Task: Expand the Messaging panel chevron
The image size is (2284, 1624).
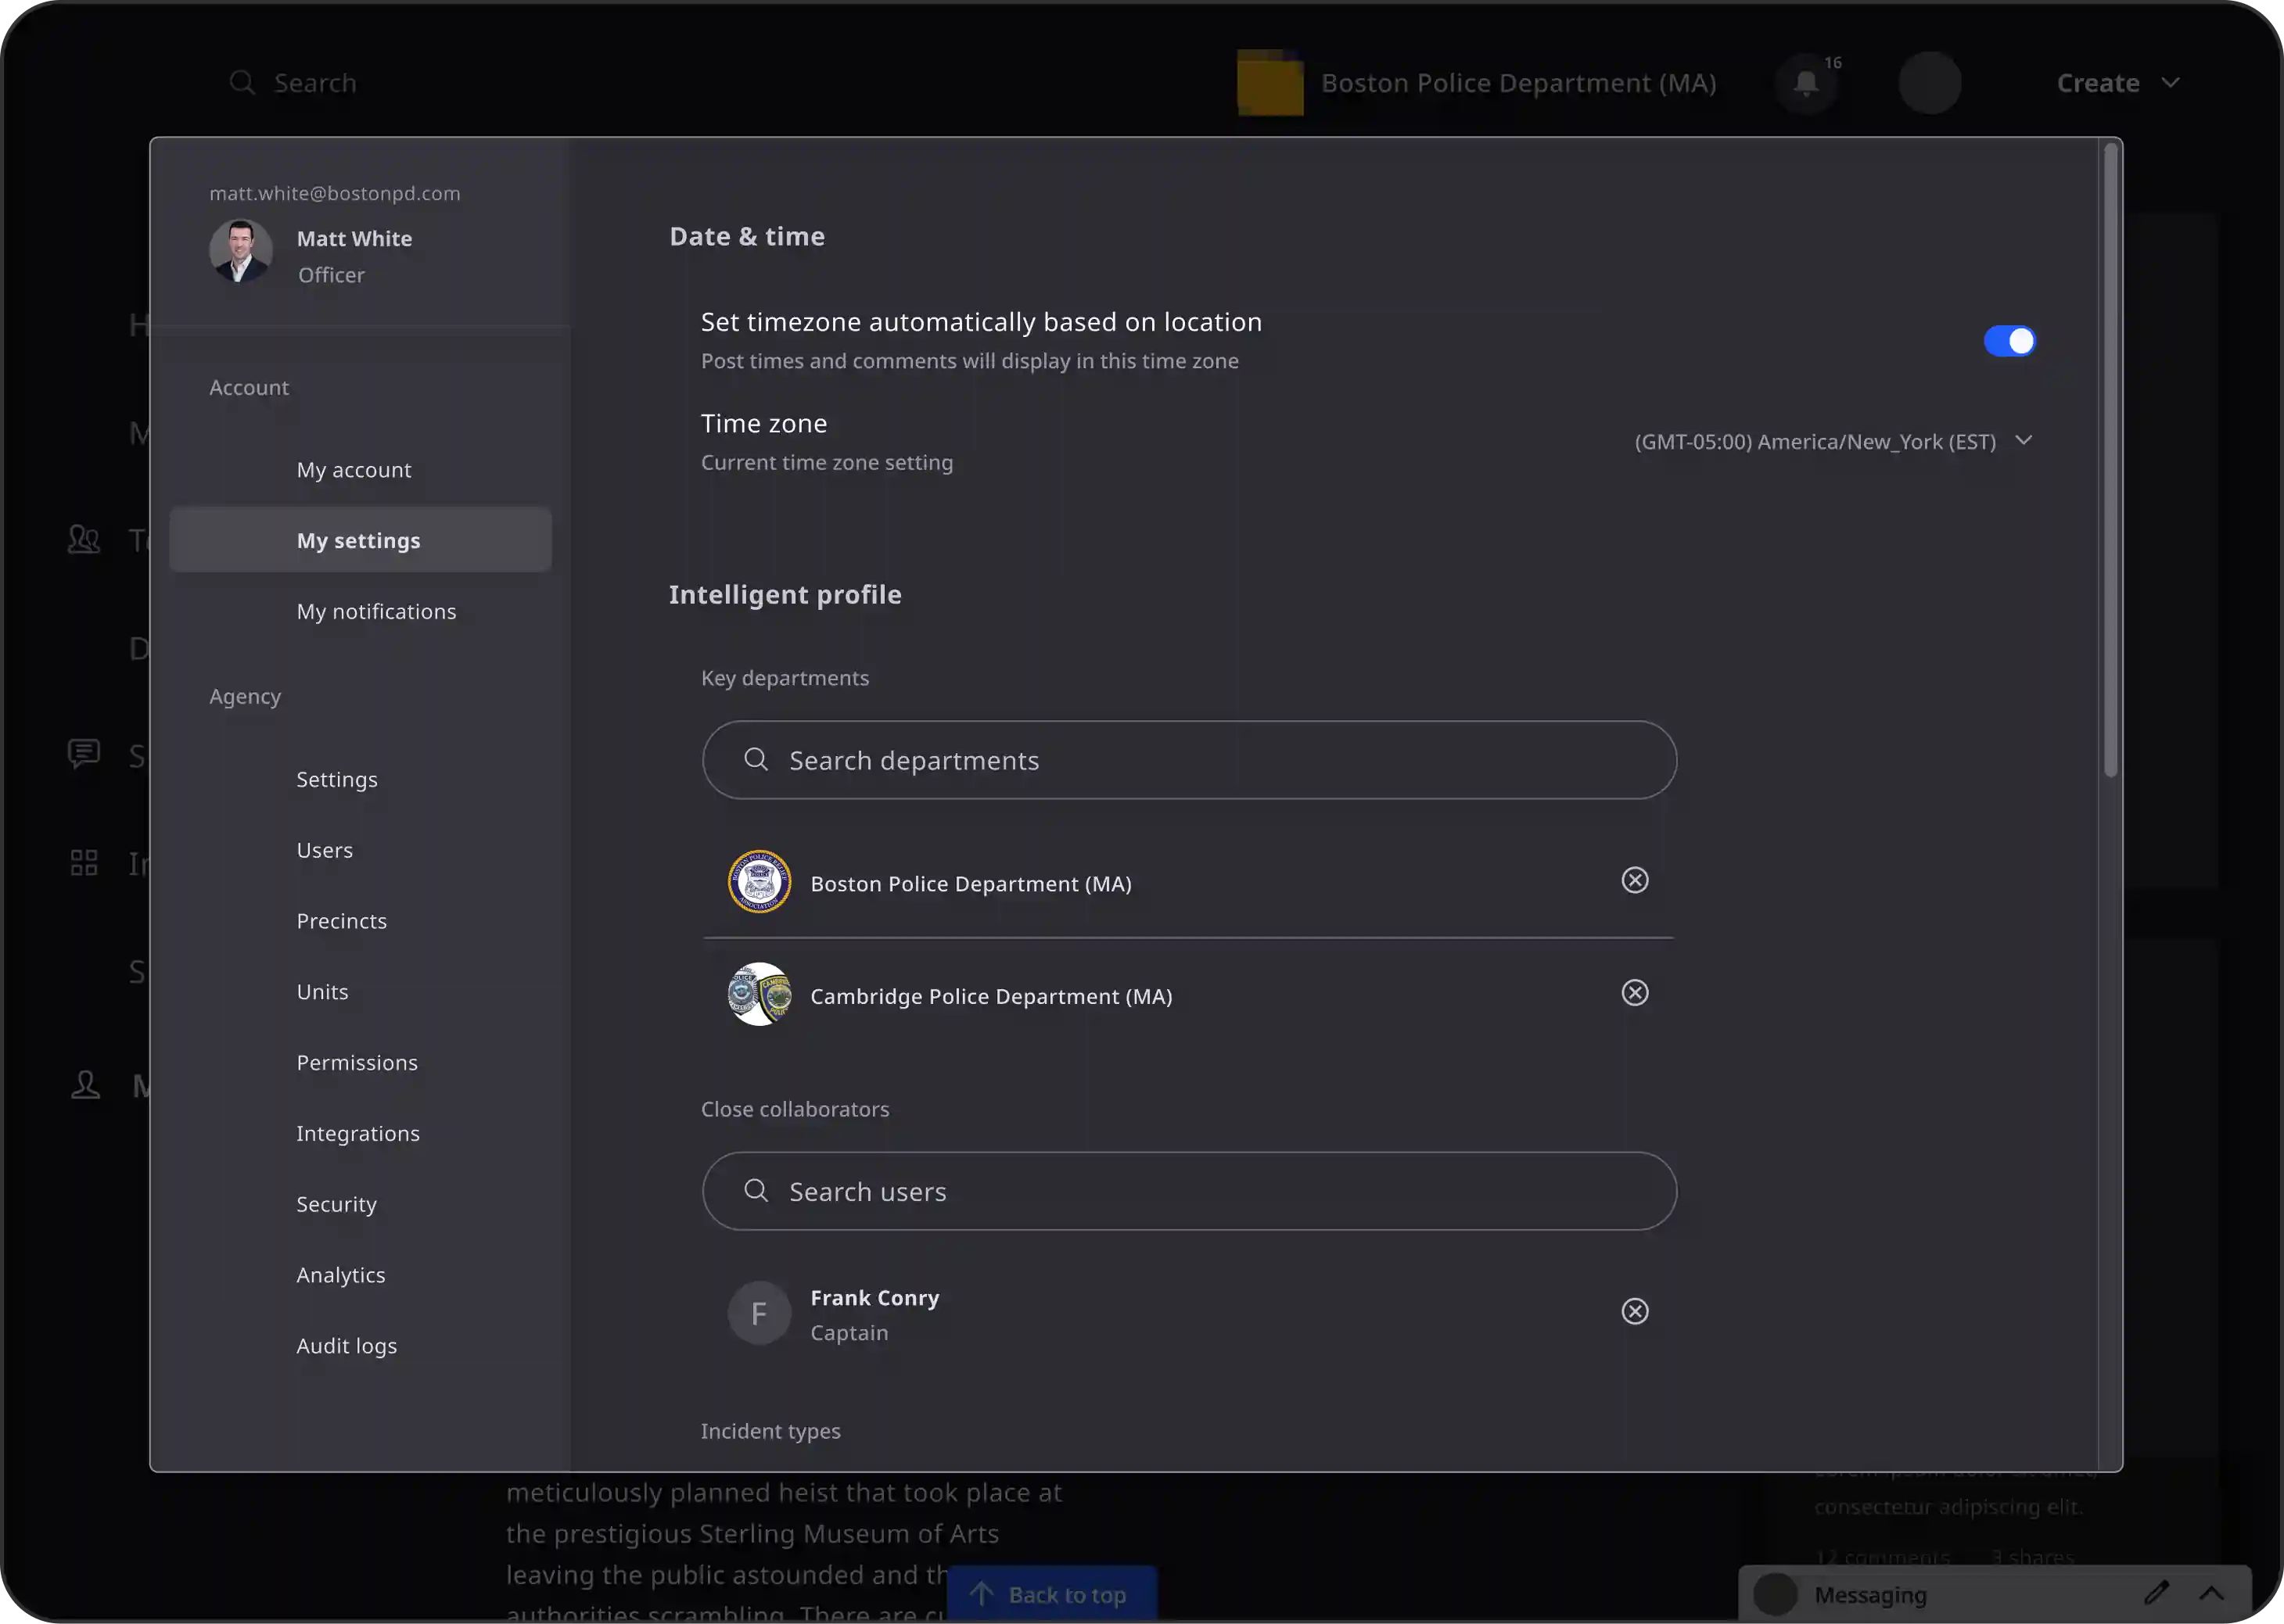Action: click(x=2211, y=1594)
